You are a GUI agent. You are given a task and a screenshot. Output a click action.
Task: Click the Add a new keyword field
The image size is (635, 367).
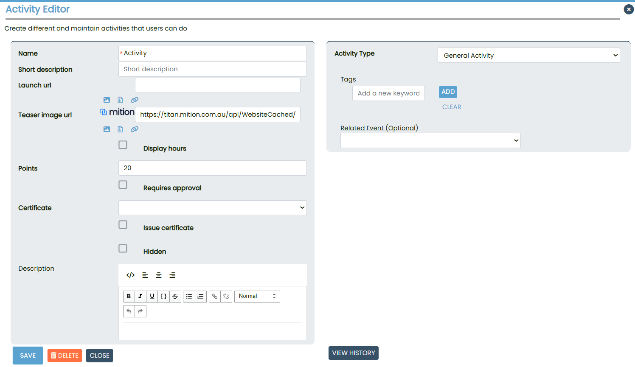[388, 93]
